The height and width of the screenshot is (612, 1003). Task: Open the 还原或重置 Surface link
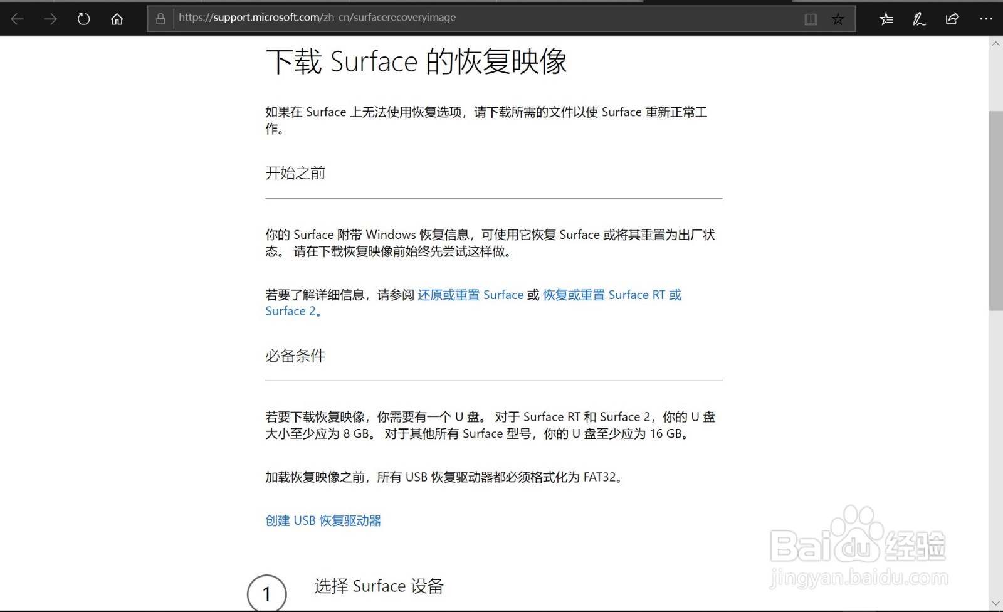(x=471, y=295)
